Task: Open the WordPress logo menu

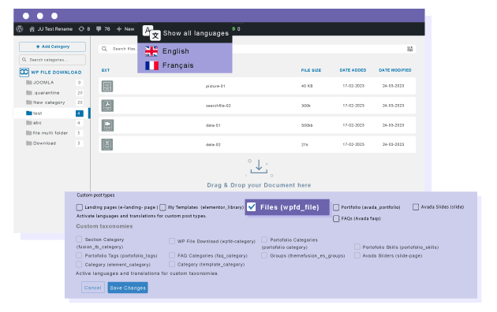Action: pyautogui.click(x=20, y=29)
